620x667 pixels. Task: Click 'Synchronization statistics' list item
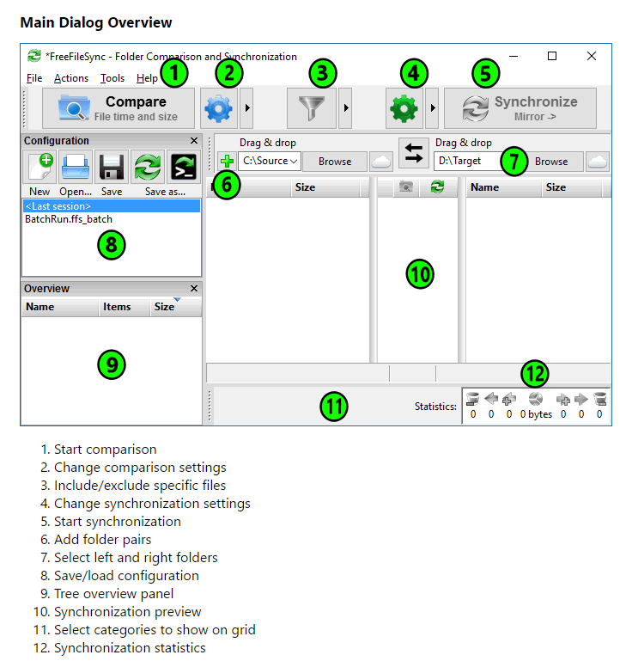click(x=130, y=648)
